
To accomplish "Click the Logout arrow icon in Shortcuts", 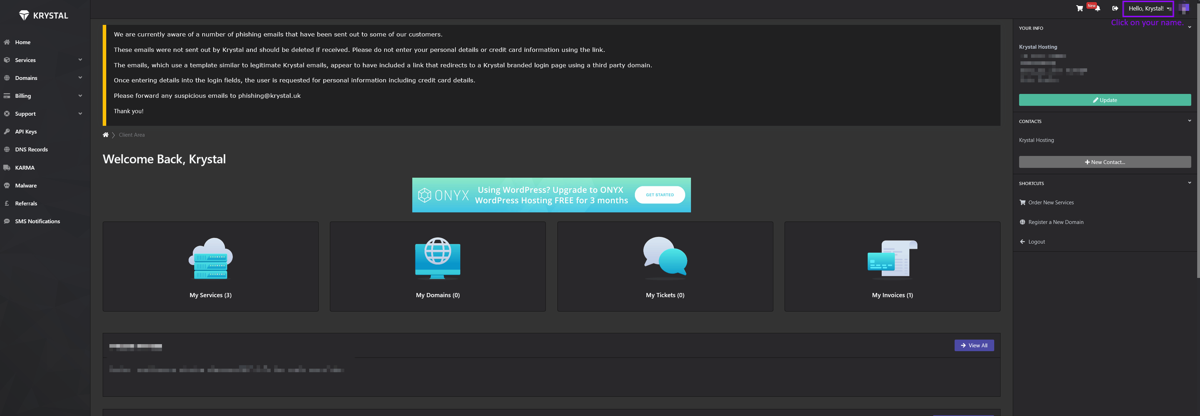I will coord(1022,242).
